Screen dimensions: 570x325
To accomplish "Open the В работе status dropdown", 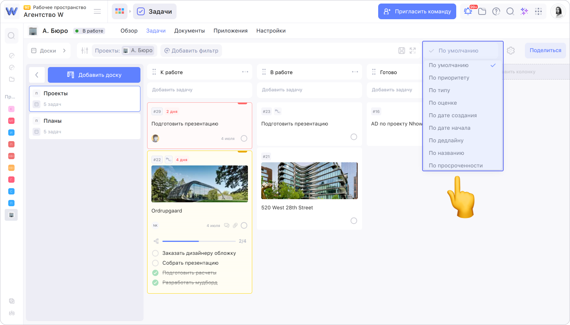I will click(x=89, y=31).
